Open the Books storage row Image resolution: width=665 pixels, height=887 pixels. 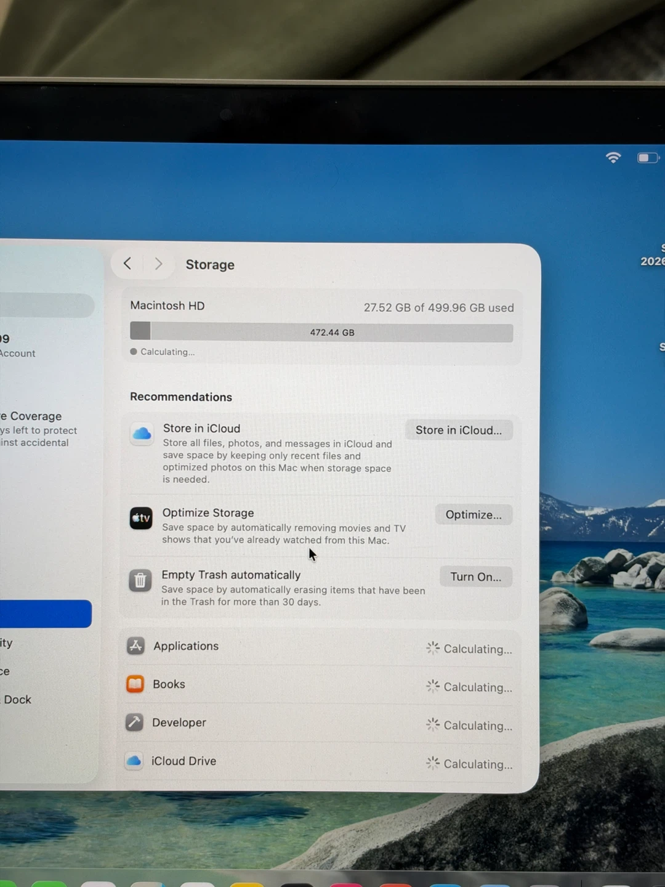[x=320, y=685]
